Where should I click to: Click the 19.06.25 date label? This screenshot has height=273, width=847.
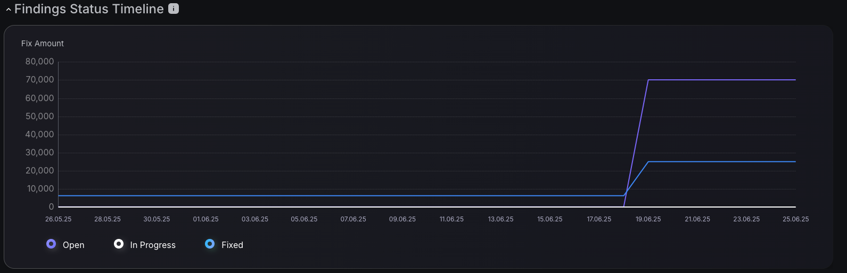(x=648, y=219)
